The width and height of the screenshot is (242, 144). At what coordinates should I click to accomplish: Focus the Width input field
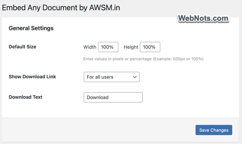point(108,47)
